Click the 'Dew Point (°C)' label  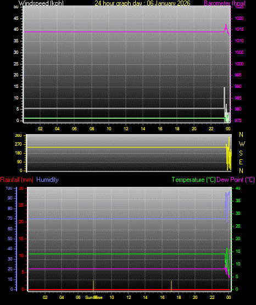[236, 180]
